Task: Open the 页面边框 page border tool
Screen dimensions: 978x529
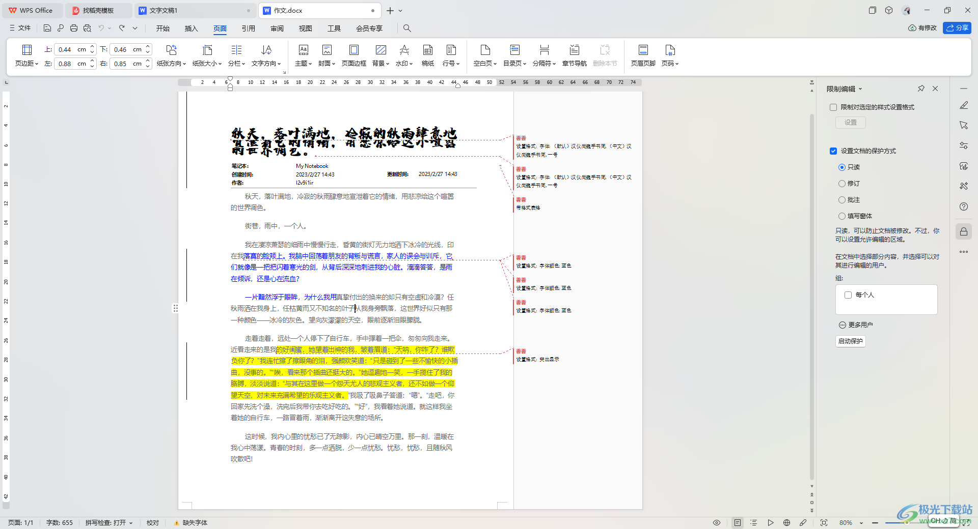Action: 354,55
